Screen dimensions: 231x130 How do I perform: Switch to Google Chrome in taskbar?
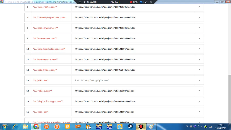point(36,127)
